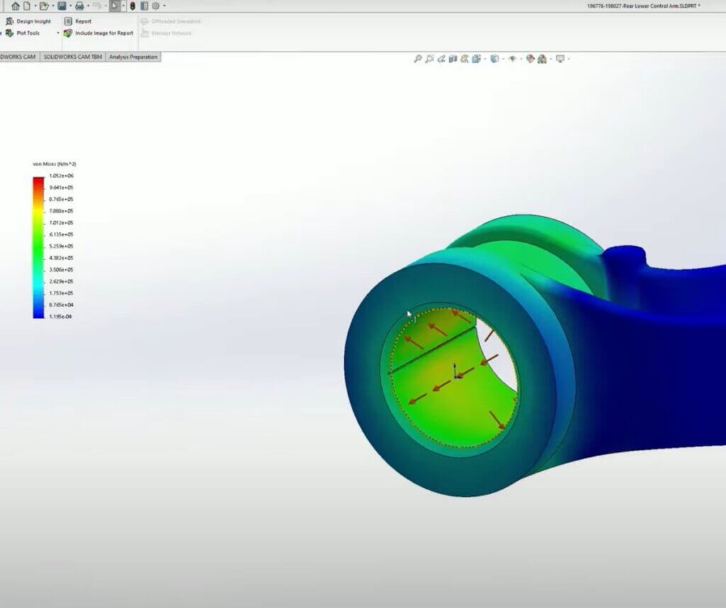Create a new document with the New icon
The width and height of the screenshot is (726, 608).
pyautogui.click(x=27, y=6)
